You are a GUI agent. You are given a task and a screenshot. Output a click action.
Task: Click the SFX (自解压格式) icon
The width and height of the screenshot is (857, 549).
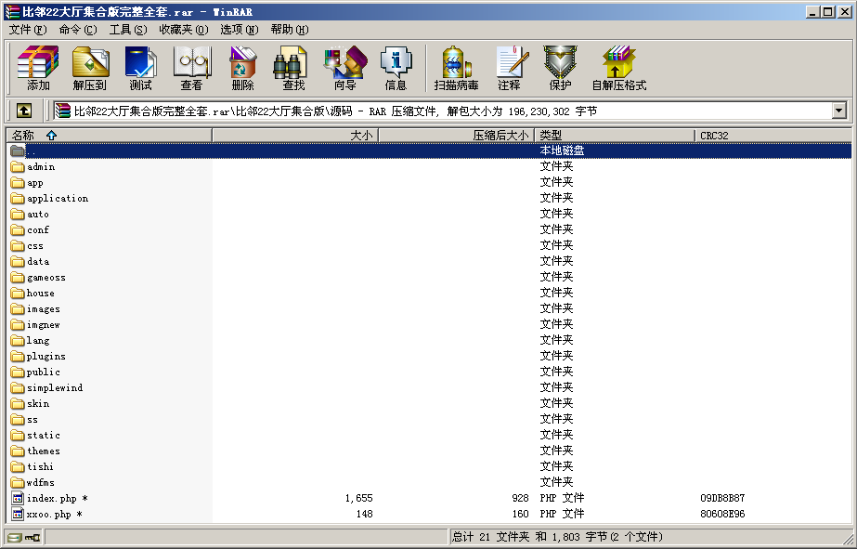[618, 68]
